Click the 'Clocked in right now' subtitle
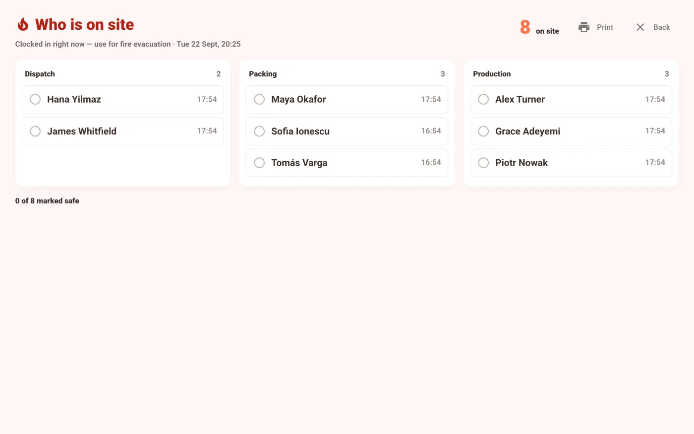The height and width of the screenshot is (434, 694). click(128, 44)
